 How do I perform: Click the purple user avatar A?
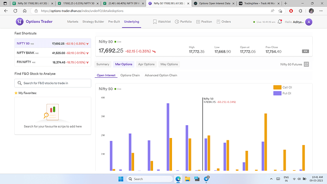click(309, 22)
